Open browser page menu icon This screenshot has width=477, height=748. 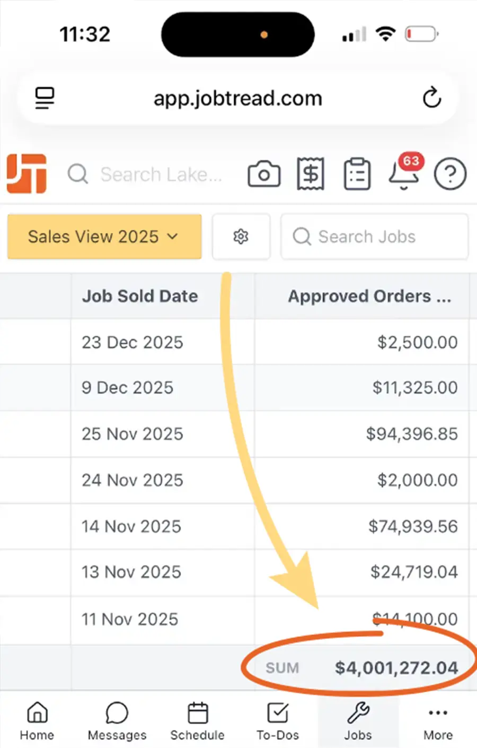tap(45, 98)
